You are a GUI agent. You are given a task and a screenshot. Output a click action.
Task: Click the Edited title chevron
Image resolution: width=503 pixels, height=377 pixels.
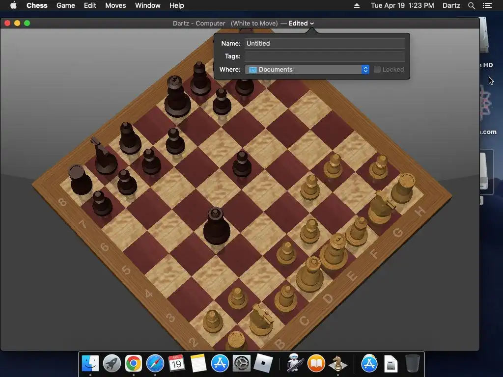312,24
